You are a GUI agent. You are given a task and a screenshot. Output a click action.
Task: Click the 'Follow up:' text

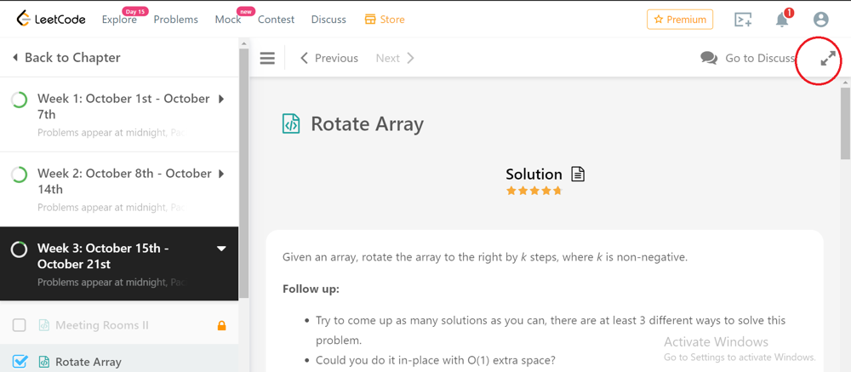coord(311,289)
